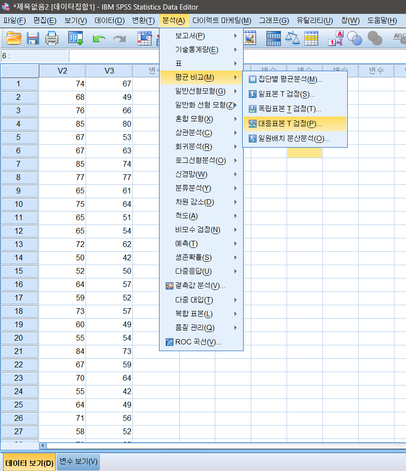Open the 편집(E) menu
The height and width of the screenshot is (471, 406).
click(45, 21)
